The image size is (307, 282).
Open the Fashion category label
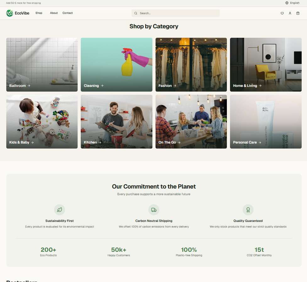point(165,86)
